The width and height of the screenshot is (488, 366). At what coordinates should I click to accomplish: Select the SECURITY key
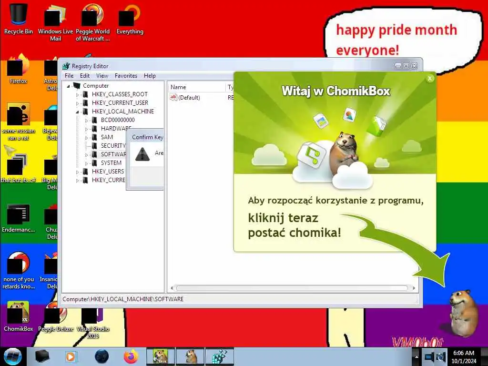click(113, 146)
